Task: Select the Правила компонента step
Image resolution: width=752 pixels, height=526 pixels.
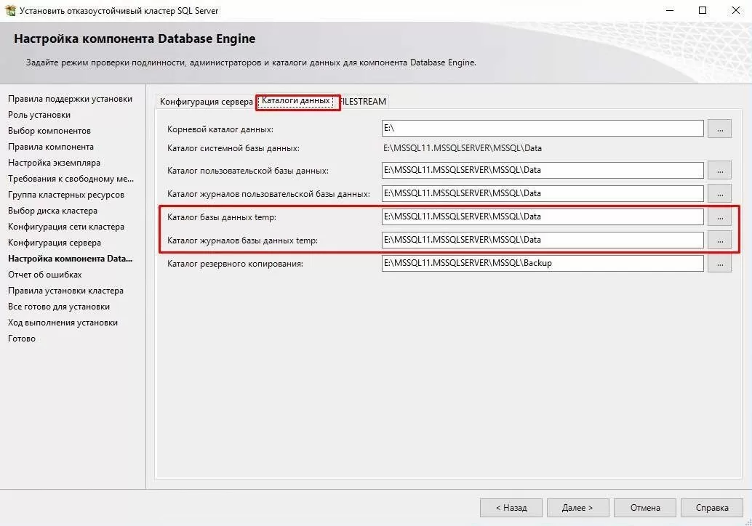Action: tap(51, 147)
